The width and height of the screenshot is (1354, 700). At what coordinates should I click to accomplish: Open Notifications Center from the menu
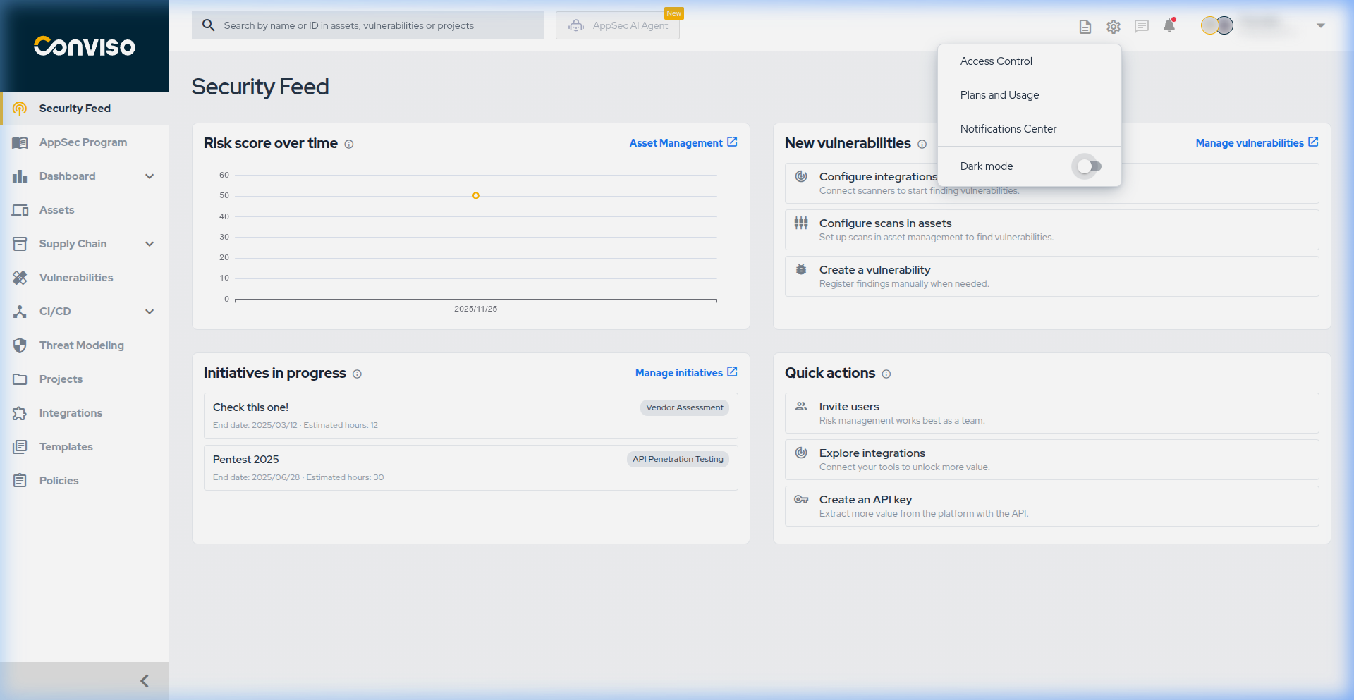click(x=1008, y=129)
